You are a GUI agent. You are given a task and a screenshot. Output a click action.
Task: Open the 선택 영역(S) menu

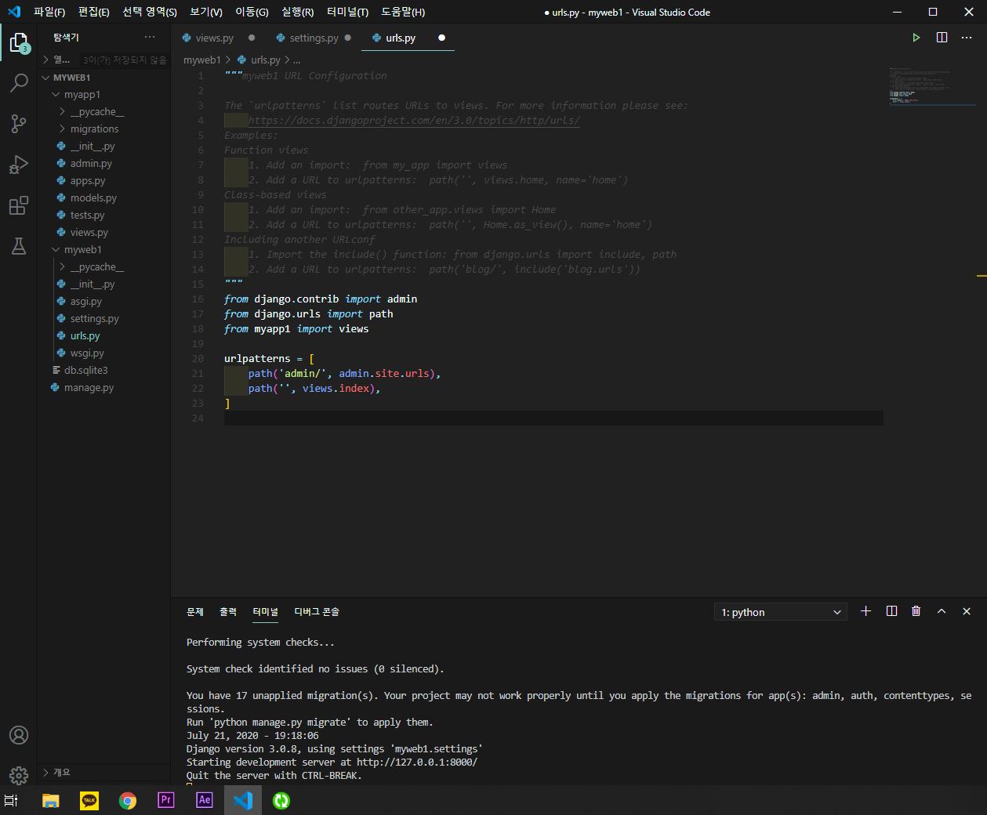click(x=150, y=12)
